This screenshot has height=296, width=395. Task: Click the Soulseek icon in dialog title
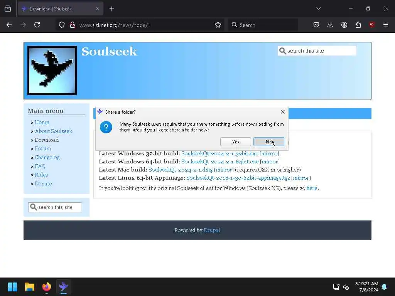pos(100,112)
